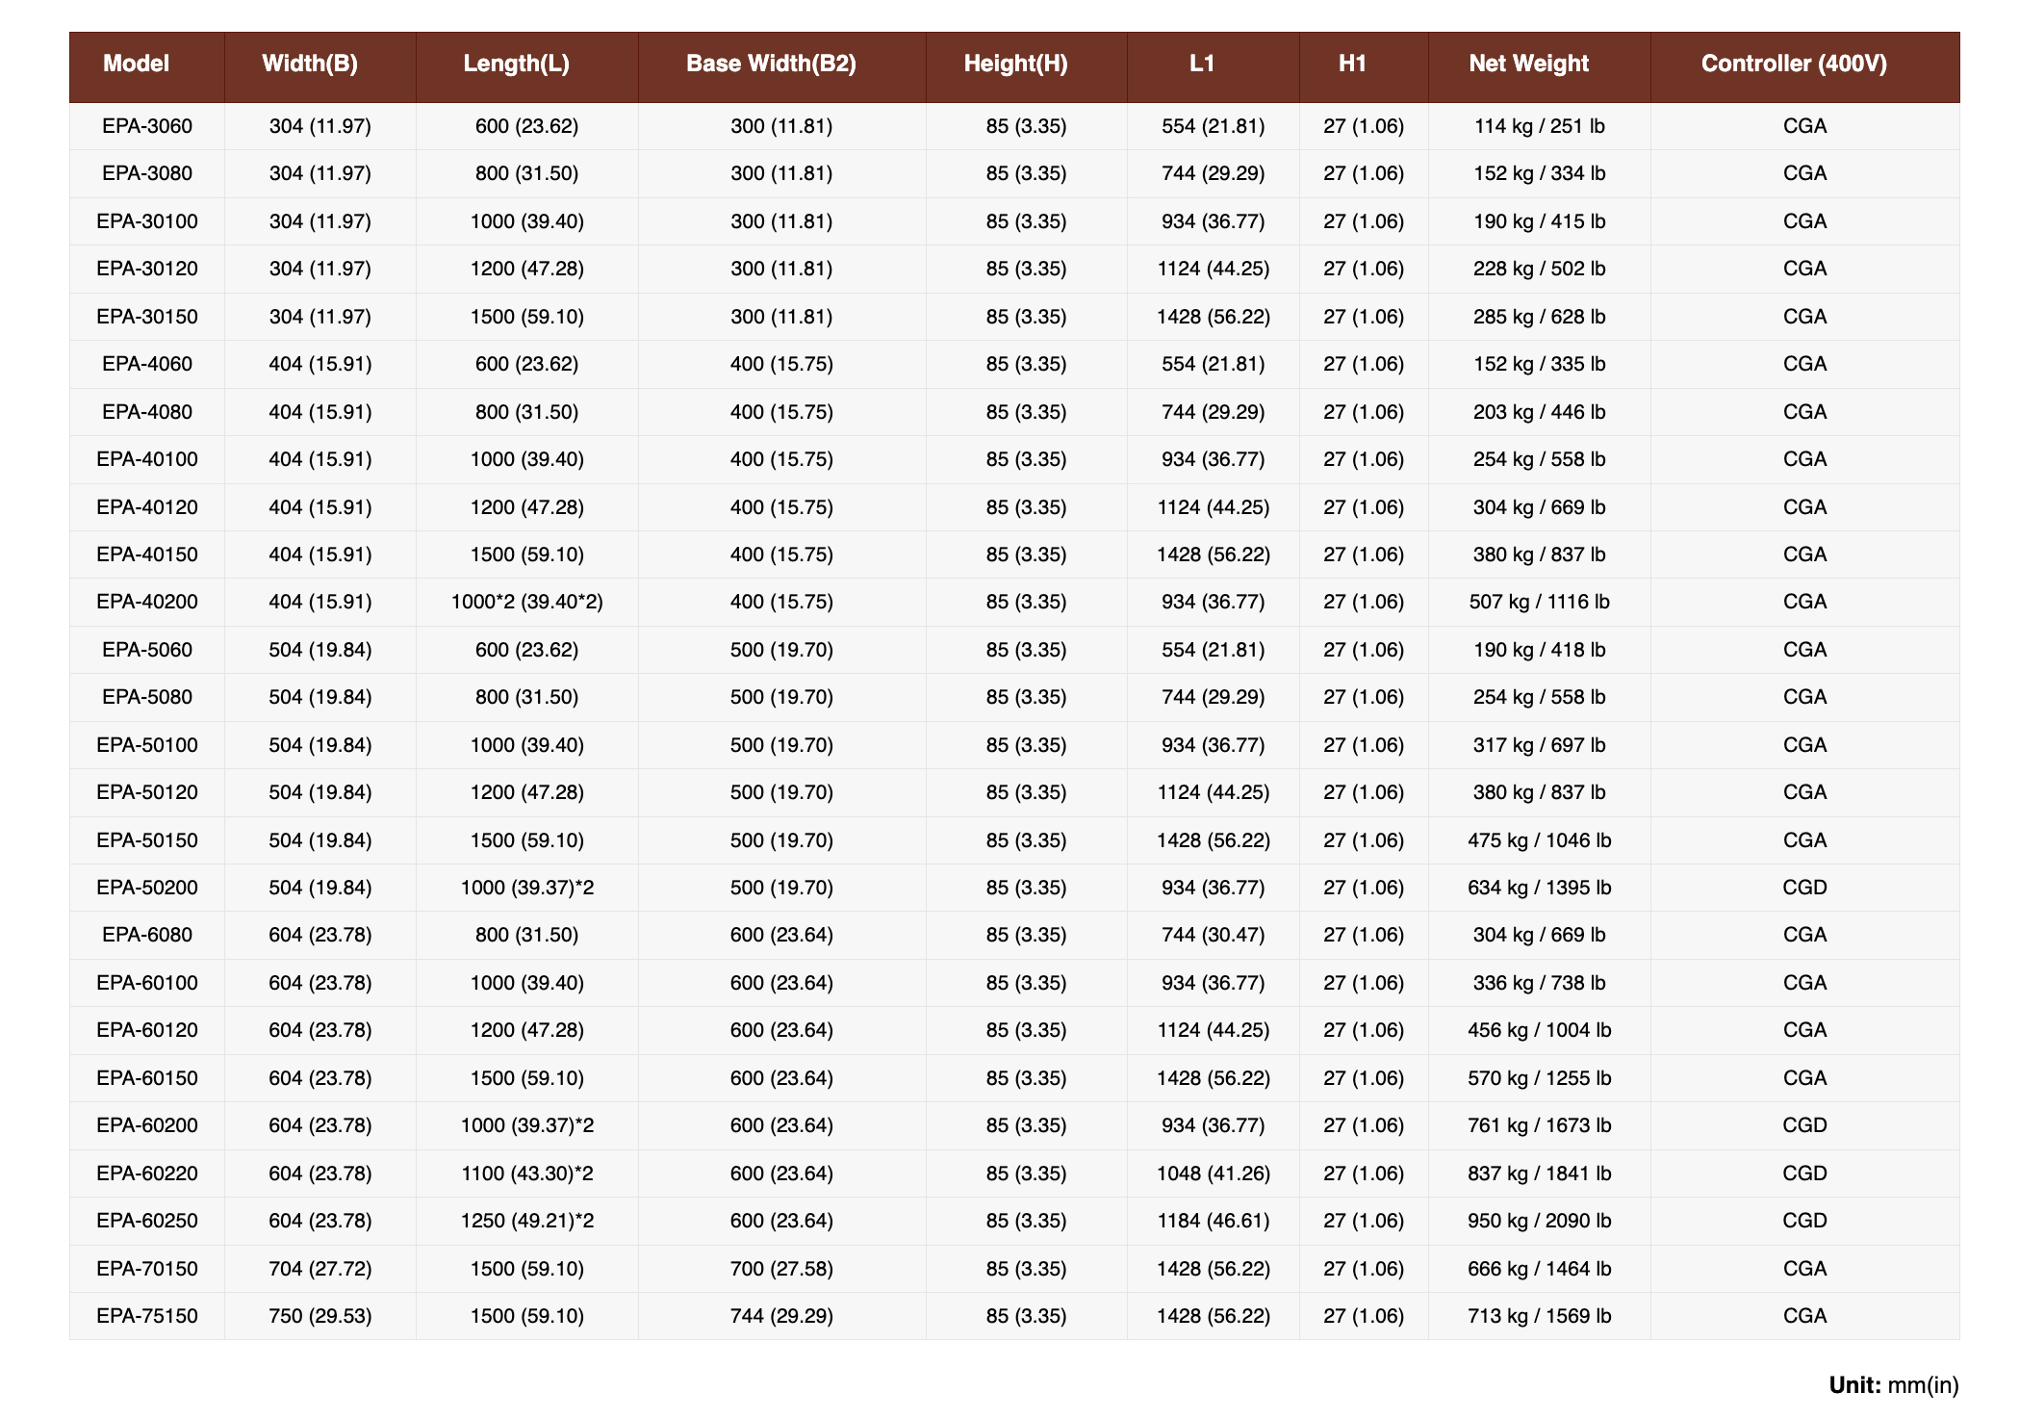Select the 114 kg / 251 lb weight cell
This screenshot has width=2019, height=1419.
(1539, 126)
